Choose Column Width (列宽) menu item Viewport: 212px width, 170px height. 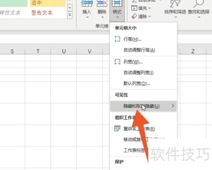pos(144,62)
